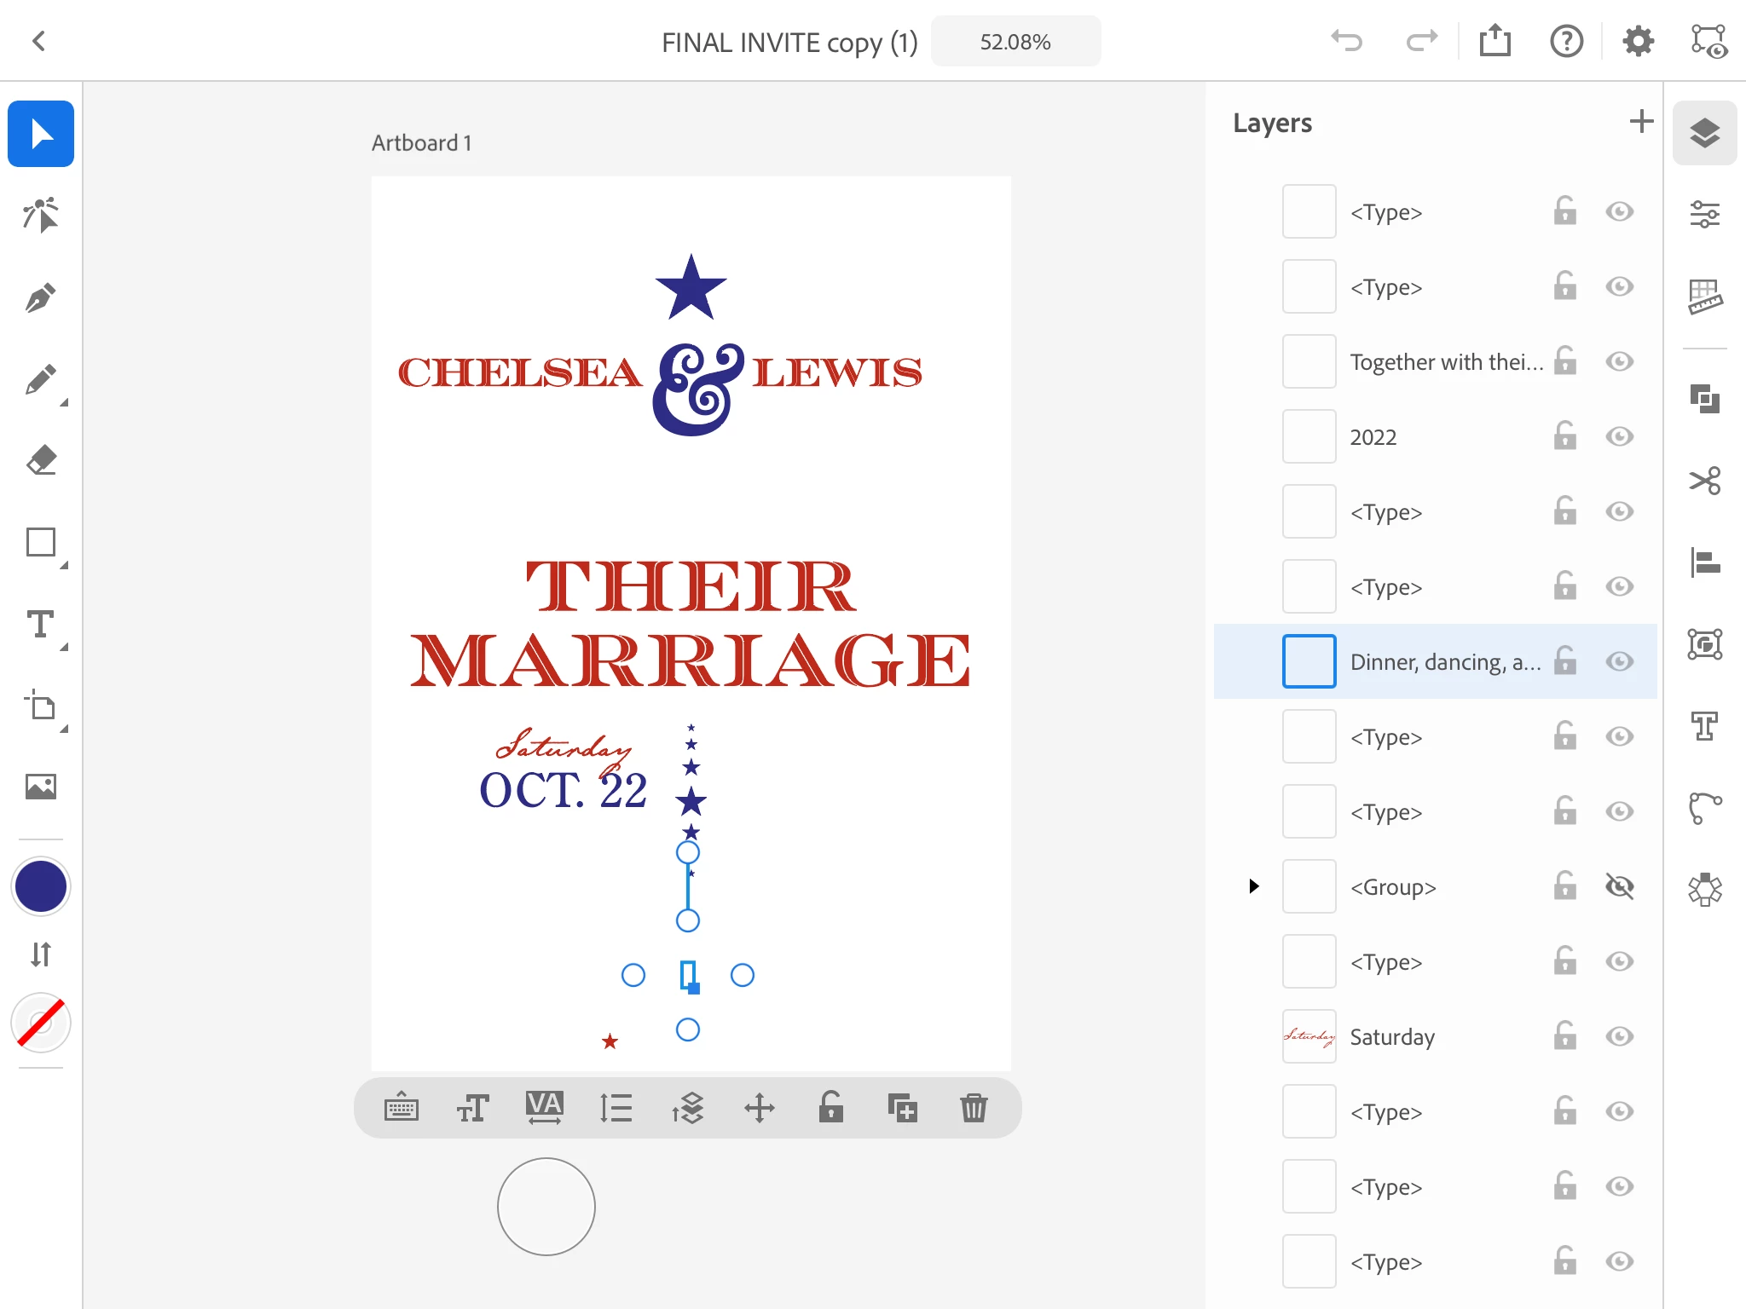Viewport: 1746px width, 1309px height.
Task: Select the Together with thei... layer
Action: click(1446, 361)
